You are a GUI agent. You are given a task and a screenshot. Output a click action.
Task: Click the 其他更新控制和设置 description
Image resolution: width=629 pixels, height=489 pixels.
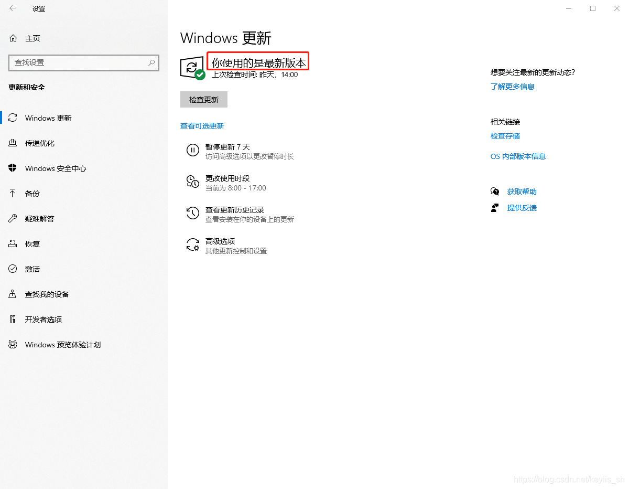(x=236, y=251)
